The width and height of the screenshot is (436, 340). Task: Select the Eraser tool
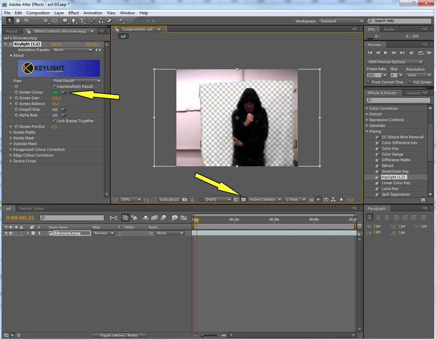point(110,21)
